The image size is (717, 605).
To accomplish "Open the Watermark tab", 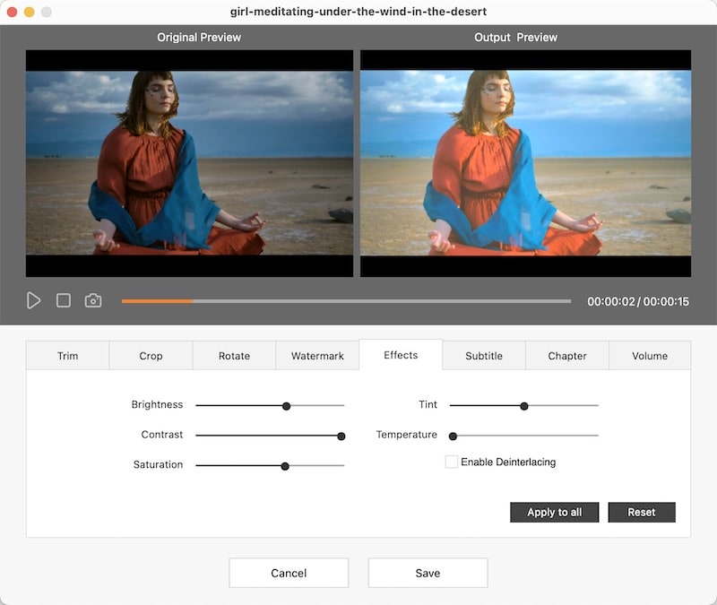I will tap(316, 355).
